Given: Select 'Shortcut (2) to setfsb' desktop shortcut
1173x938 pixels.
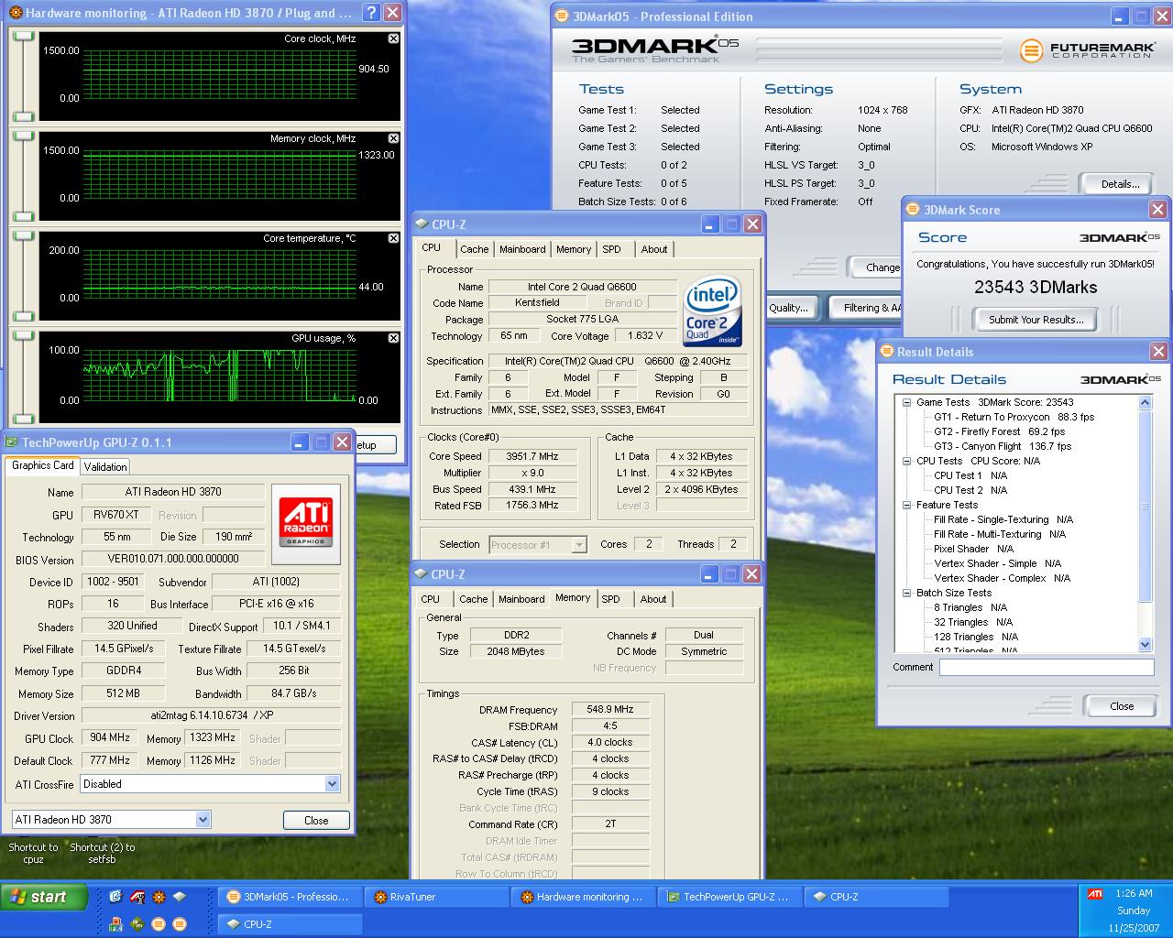Looking at the screenshot, I should tap(103, 853).
